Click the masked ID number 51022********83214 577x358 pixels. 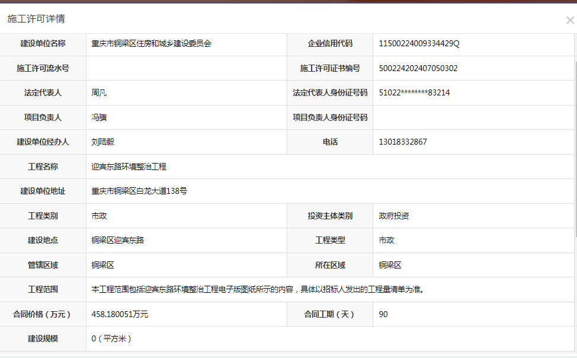coord(414,92)
